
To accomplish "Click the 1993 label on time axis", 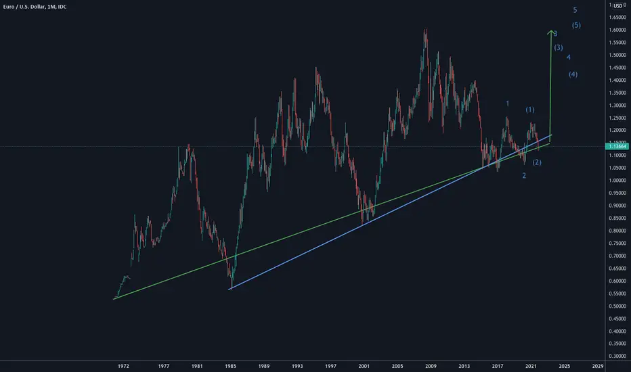I will (297, 366).
